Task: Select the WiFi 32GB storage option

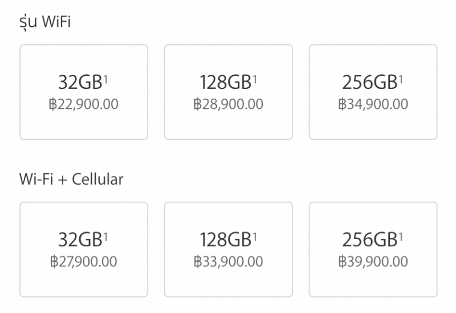Action: tap(84, 92)
